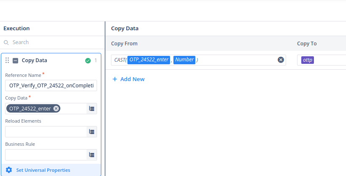Collapse the Copy Data step card
346x176 pixels.
coord(15,60)
